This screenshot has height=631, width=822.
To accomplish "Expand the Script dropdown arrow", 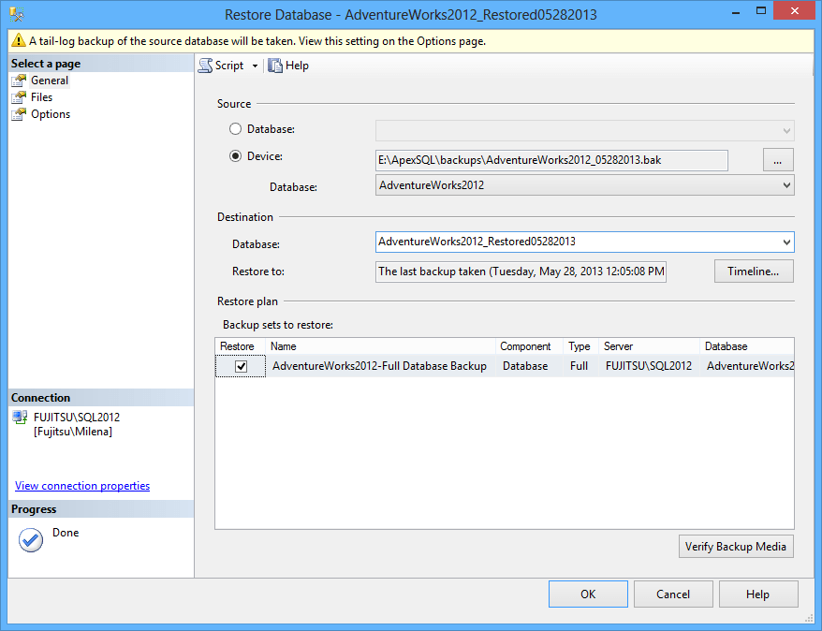I will tap(255, 66).
